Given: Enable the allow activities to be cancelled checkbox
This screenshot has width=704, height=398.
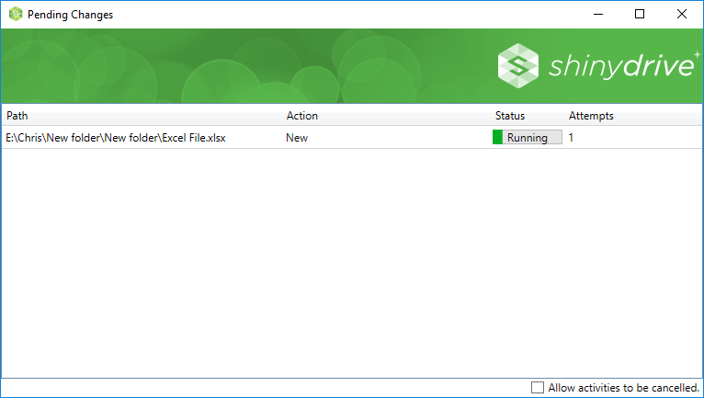Looking at the screenshot, I should point(538,388).
